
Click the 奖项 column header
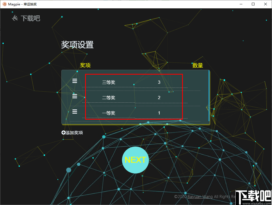pyautogui.click(x=85, y=65)
